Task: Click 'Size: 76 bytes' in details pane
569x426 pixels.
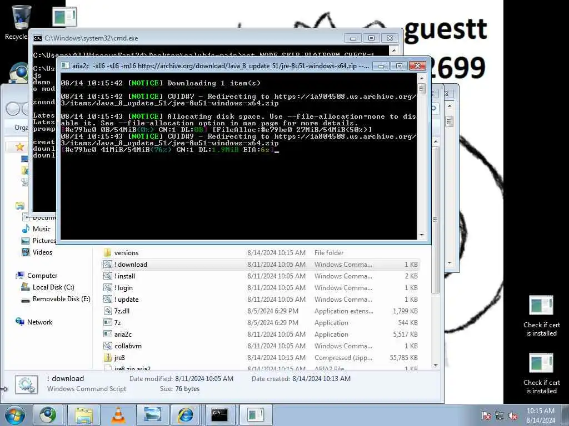Action: click(179, 389)
